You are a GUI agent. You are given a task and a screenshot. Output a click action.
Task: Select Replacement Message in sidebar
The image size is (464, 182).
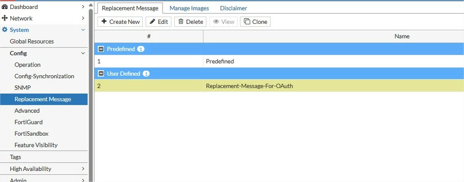pos(44,99)
